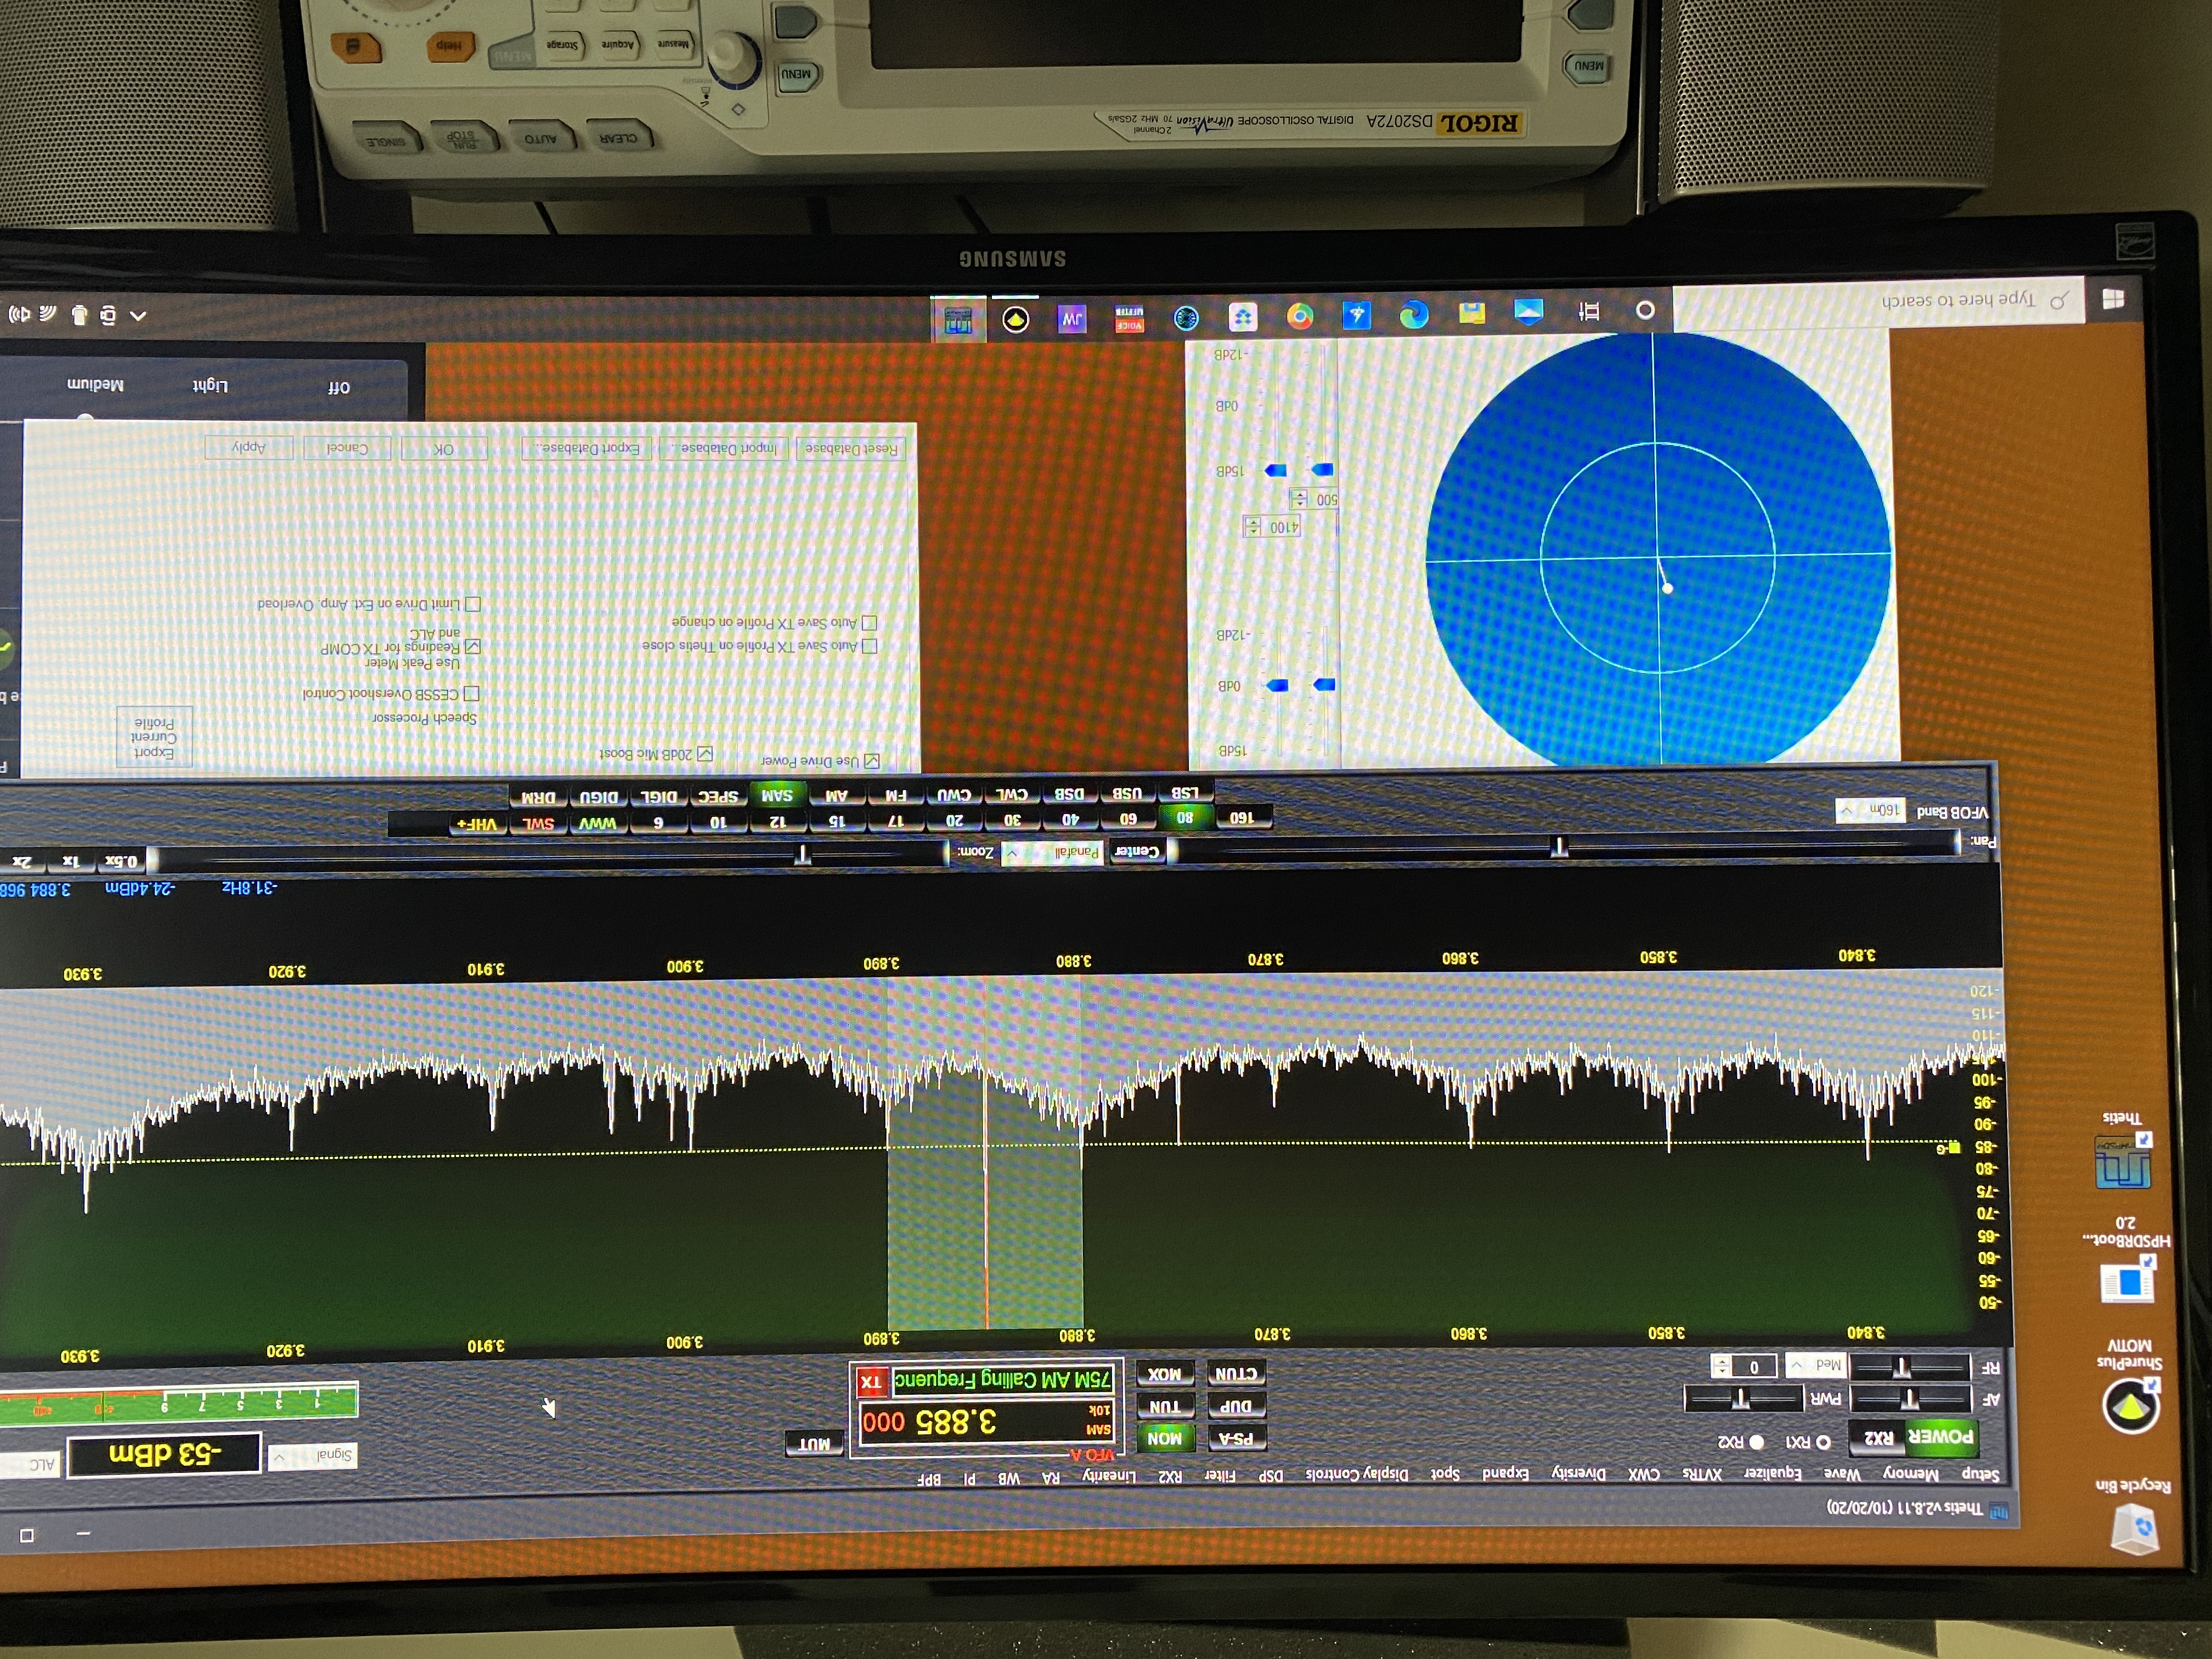
Task: Open File Explorer from the taskbar
Action: tap(1471, 313)
